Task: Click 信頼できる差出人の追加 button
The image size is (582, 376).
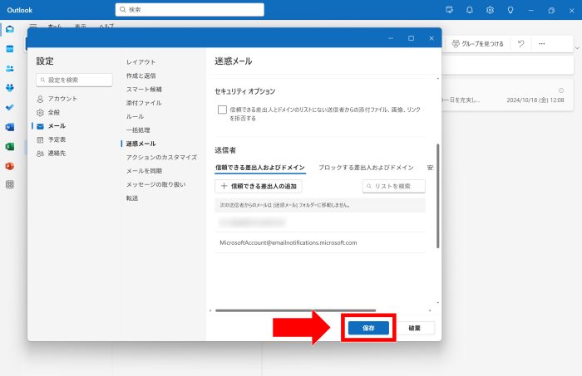Action: pos(259,187)
